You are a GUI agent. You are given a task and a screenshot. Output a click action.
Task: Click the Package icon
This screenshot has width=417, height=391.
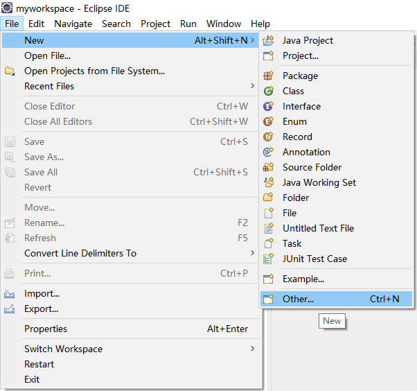click(x=268, y=76)
